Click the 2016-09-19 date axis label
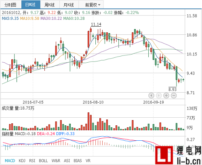202x165 pixels. point(154,102)
